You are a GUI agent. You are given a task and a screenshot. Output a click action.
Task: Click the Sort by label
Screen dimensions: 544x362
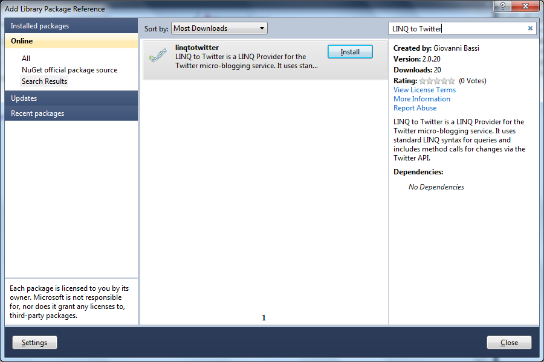click(156, 29)
